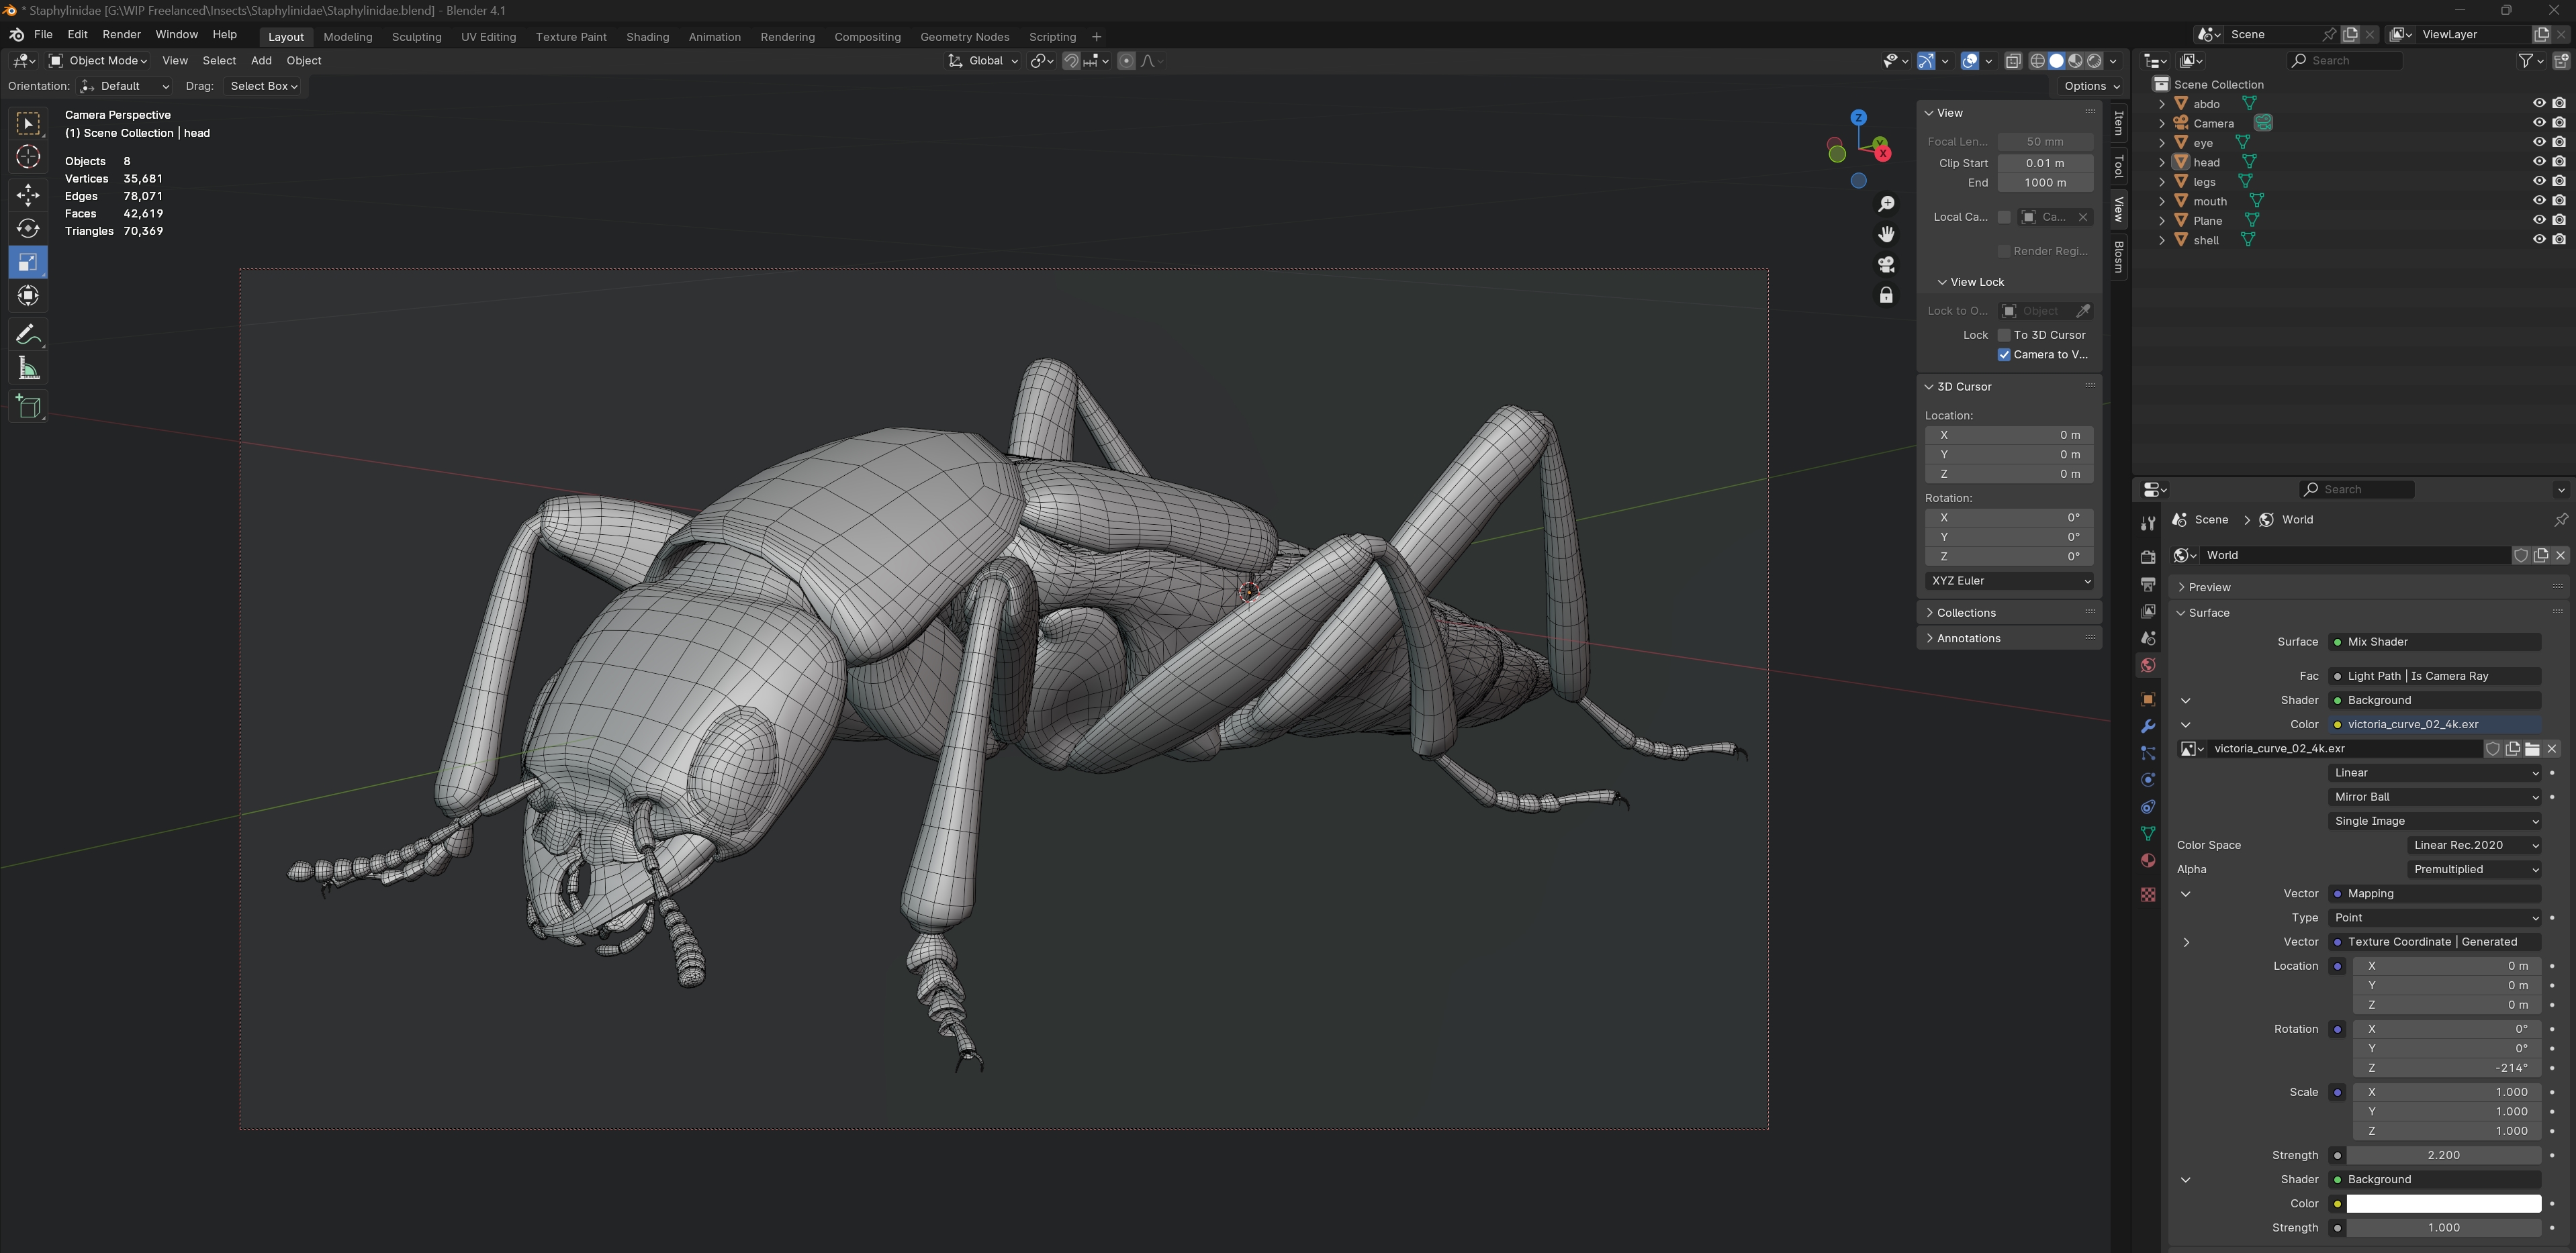Open the Render properties tab icon
The height and width of the screenshot is (1253, 2576).
coord(2147,556)
